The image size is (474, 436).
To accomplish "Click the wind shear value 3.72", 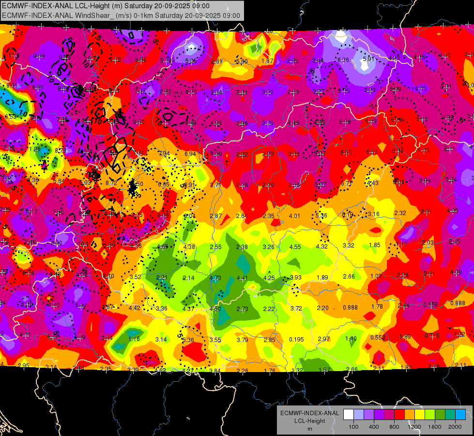I will [x=296, y=308].
